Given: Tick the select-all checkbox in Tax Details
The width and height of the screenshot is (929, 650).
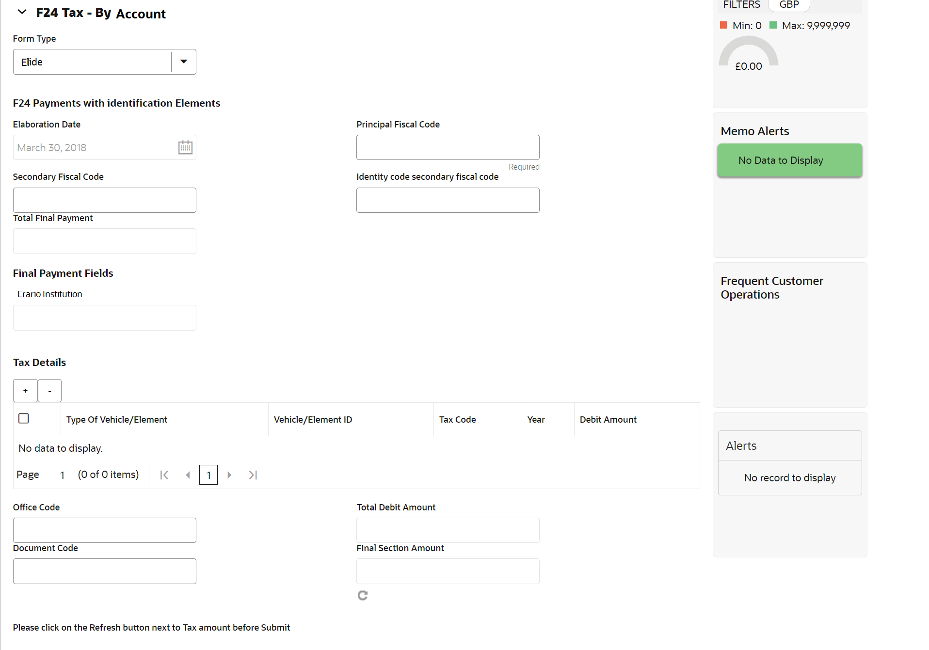Looking at the screenshot, I should tap(24, 418).
